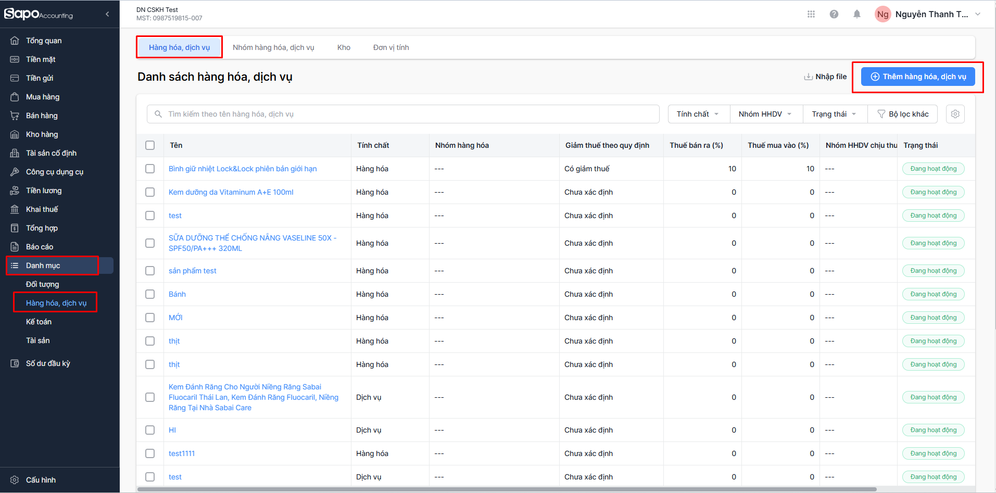Go to Tổng quan dashboard in sidebar

click(x=44, y=41)
